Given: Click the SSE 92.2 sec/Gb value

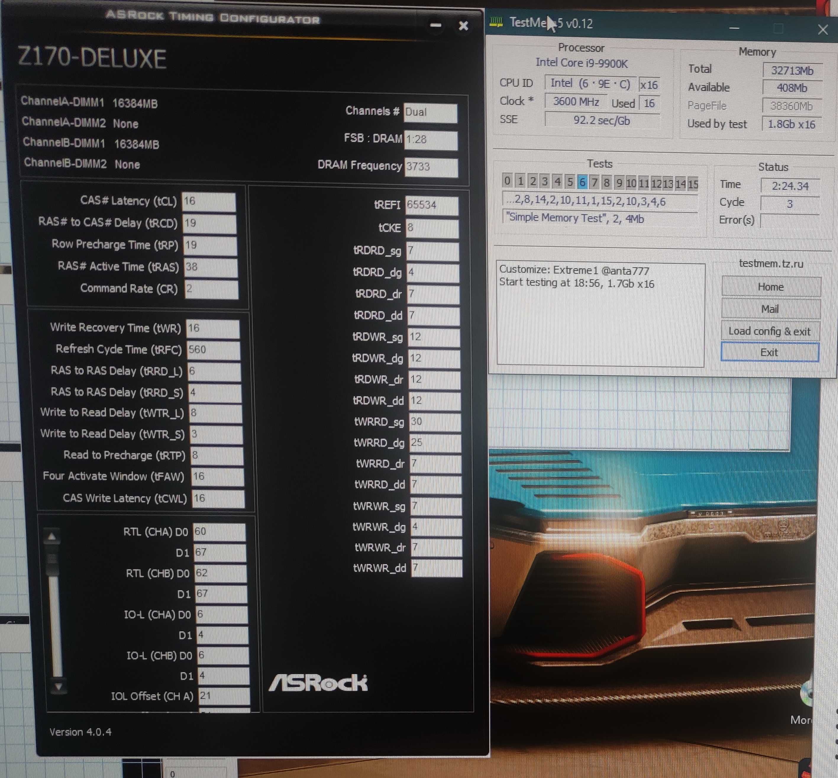Looking at the screenshot, I should [x=601, y=121].
